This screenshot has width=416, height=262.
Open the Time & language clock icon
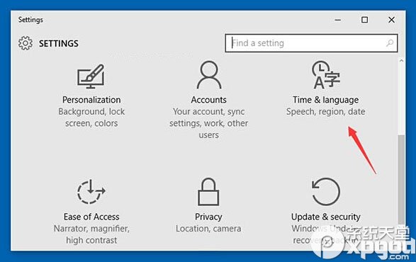point(325,75)
